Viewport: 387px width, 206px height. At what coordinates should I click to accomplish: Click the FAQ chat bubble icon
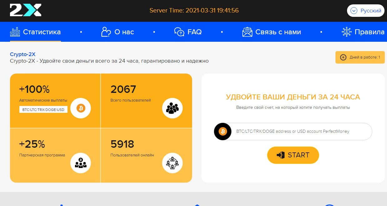(x=179, y=32)
